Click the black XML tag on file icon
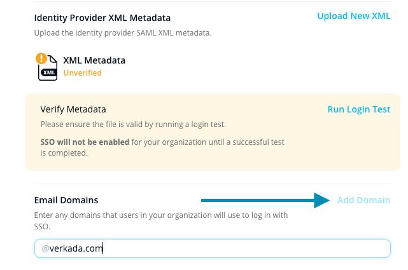The width and height of the screenshot is (408, 270). (x=48, y=73)
